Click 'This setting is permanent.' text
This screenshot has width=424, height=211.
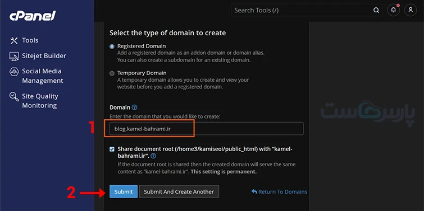click(x=224, y=172)
